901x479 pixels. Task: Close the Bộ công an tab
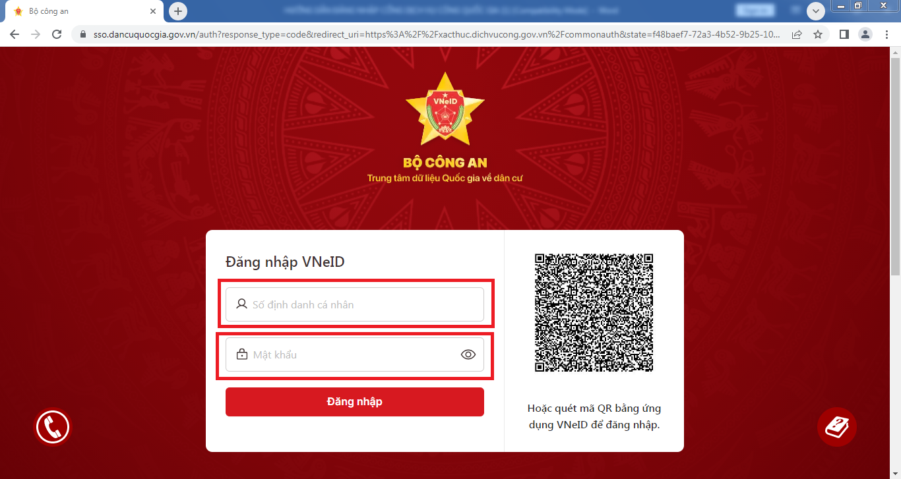tap(154, 11)
